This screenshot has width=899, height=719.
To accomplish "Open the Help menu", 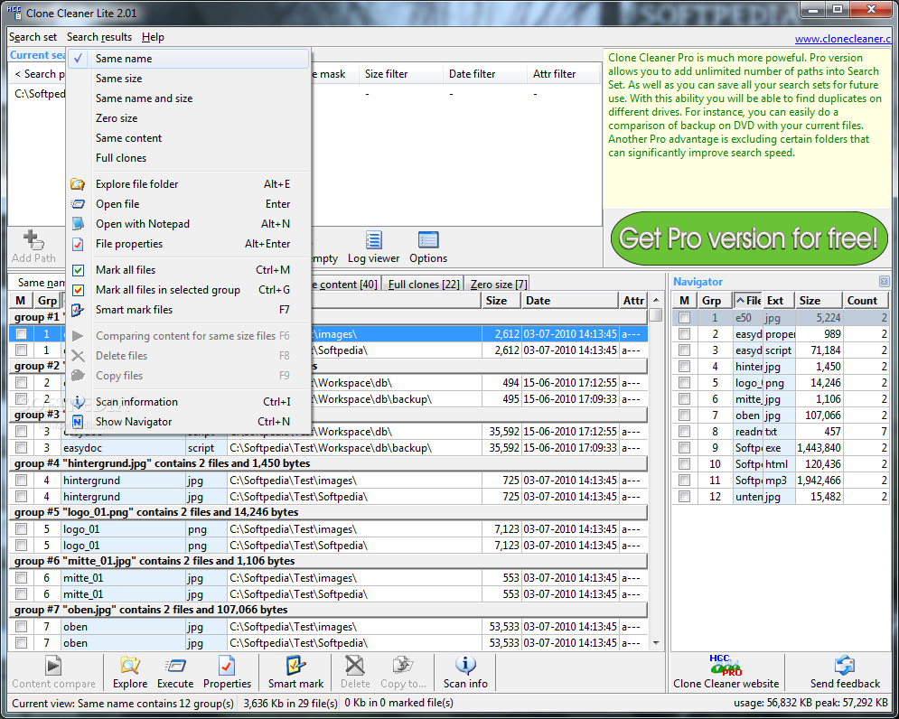I will point(153,37).
